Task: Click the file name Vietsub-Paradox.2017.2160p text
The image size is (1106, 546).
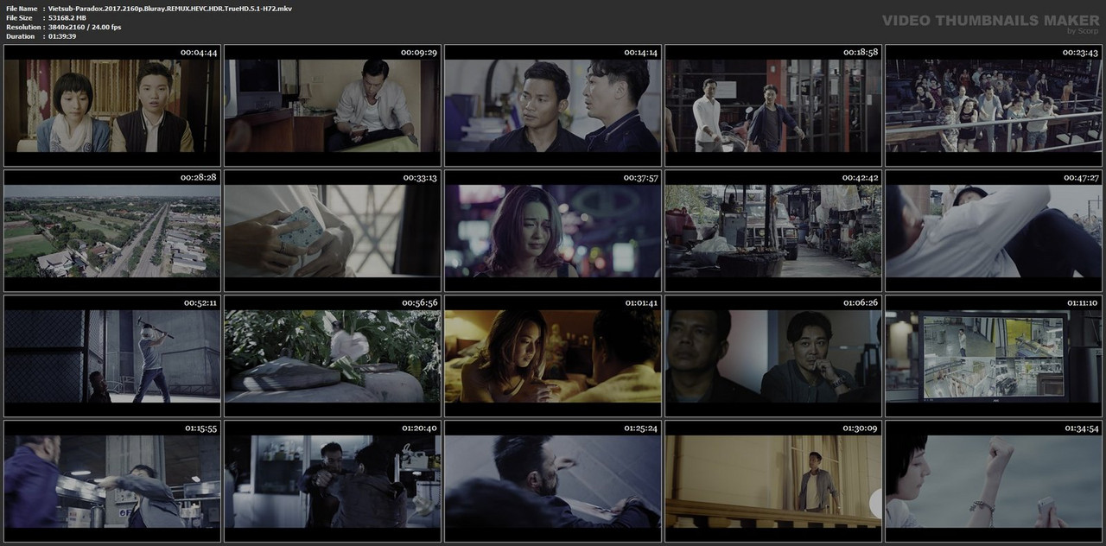Action: coord(169,9)
